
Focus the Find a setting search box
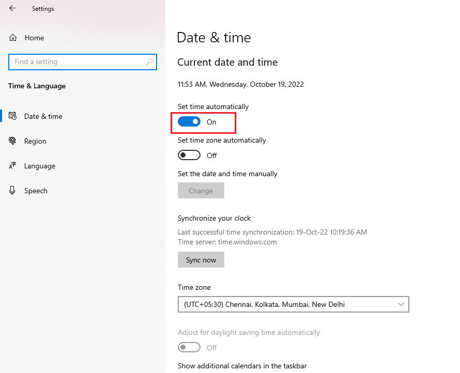pos(78,62)
